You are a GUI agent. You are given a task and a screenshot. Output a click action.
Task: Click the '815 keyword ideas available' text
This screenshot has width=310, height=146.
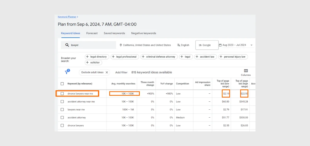click(152, 72)
